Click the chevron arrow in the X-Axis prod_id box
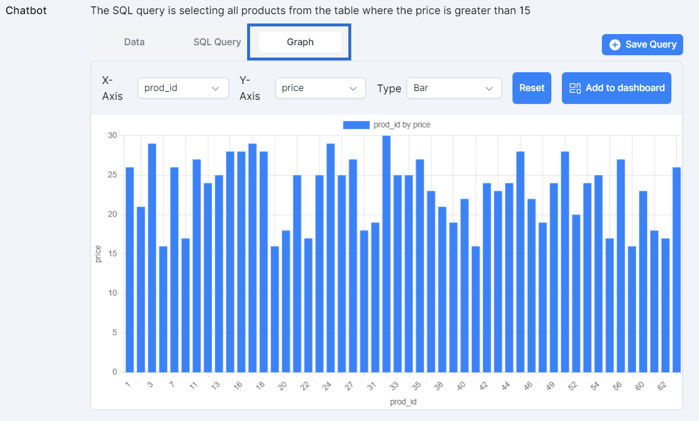Viewport: 699px width, 421px height. (x=215, y=88)
